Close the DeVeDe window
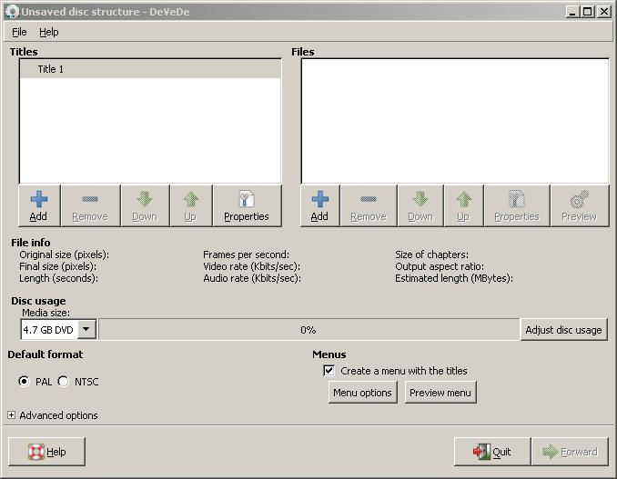 point(603,12)
